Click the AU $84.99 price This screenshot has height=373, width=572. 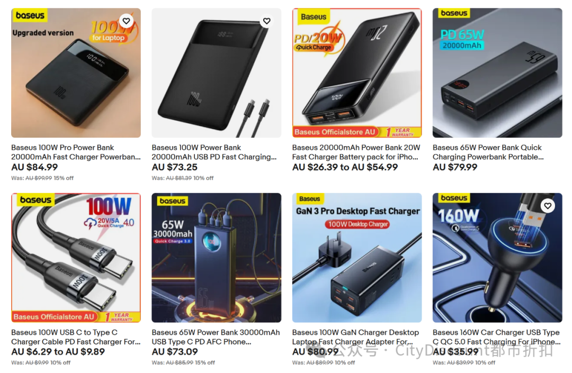[x=34, y=167]
